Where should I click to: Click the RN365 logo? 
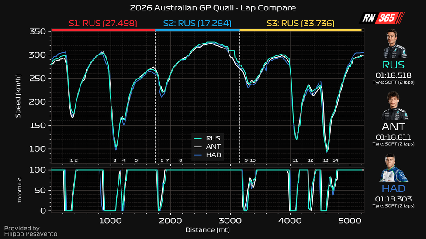click(382, 18)
